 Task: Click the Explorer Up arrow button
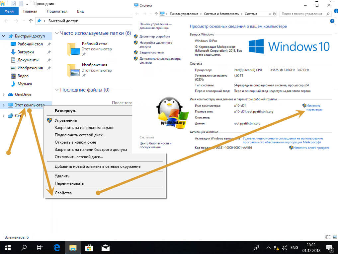click(x=31, y=21)
